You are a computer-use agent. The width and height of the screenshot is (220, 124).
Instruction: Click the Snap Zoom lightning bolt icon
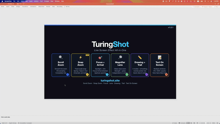click(x=80, y=58)
